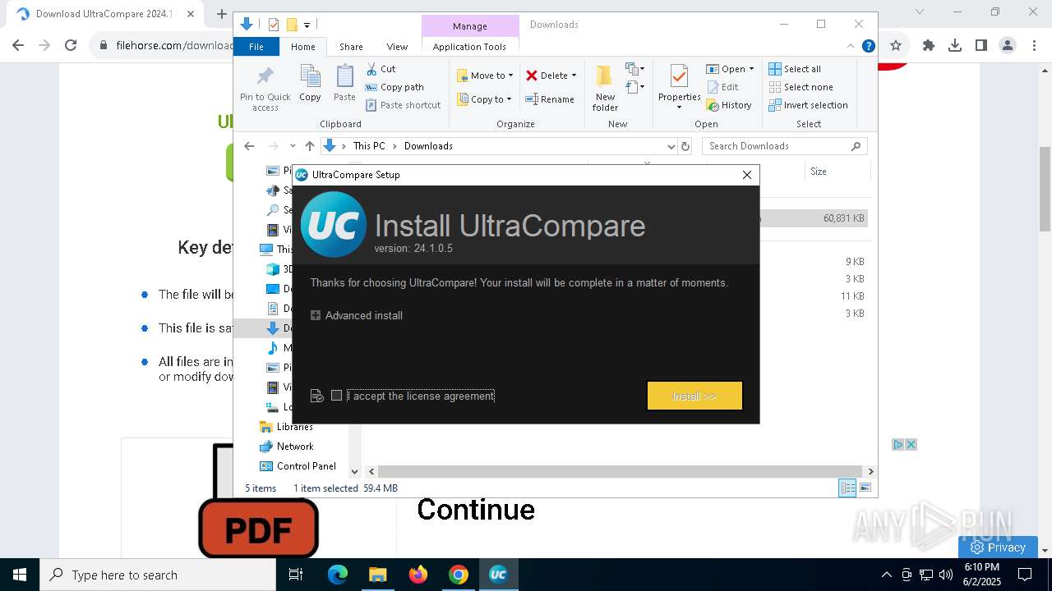
Task: Open Explorer Help question icon
Action: tap(868, 47)
